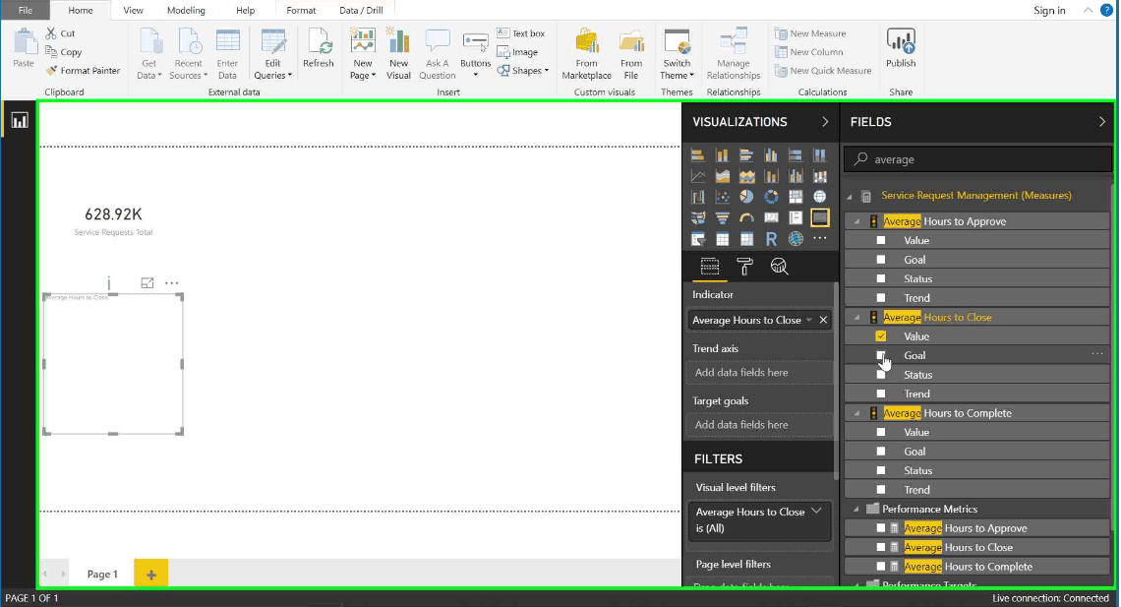Insert a Text box

tap(521, 33)
